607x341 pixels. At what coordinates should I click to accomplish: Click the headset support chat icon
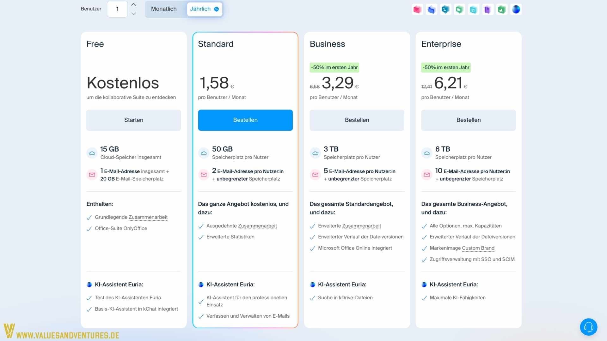point(588,327)
